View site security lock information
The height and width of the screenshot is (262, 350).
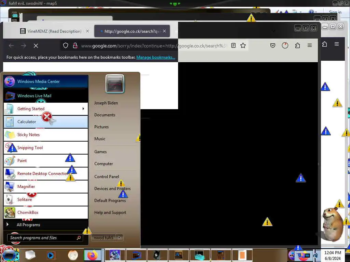75,45
